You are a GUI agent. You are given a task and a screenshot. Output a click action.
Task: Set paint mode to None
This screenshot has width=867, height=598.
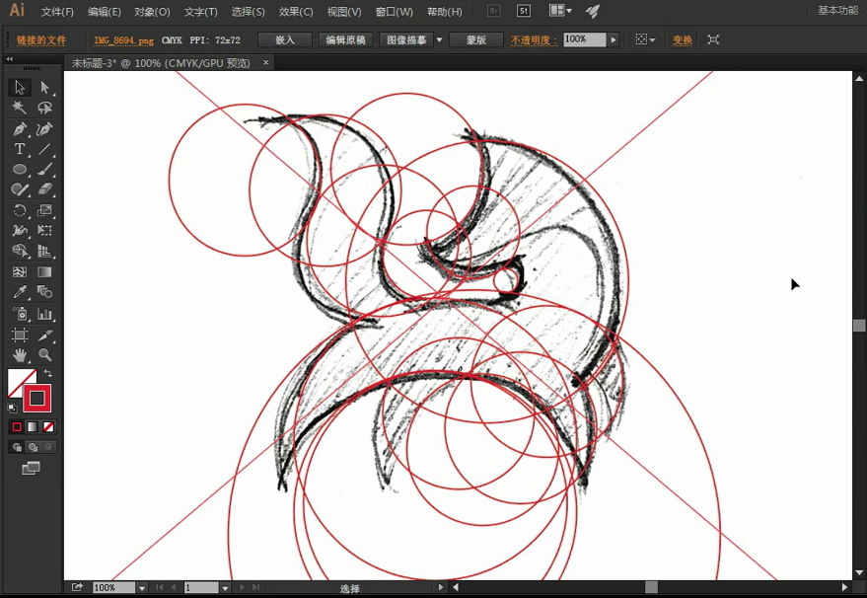coord(48,427)
